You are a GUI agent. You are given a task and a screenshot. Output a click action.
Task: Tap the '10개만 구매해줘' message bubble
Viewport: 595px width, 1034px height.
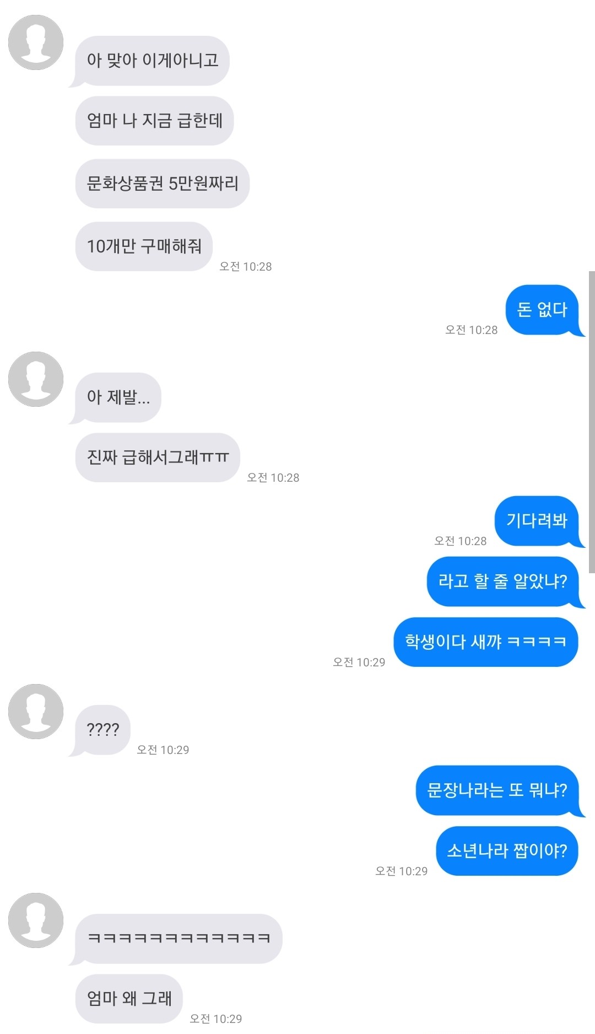point(144,246)
